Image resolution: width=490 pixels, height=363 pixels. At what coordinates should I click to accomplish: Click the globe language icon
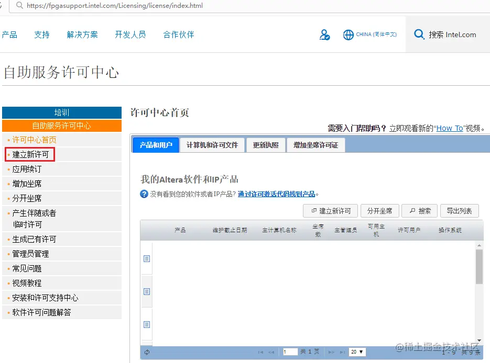click(348, 35)
